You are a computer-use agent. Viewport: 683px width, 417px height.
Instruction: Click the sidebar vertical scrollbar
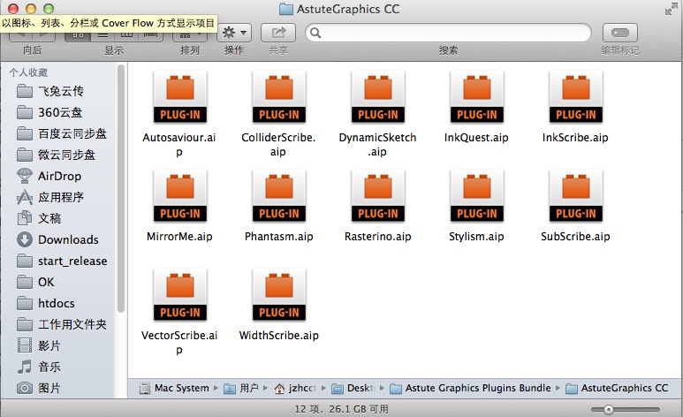click(121, 188)
